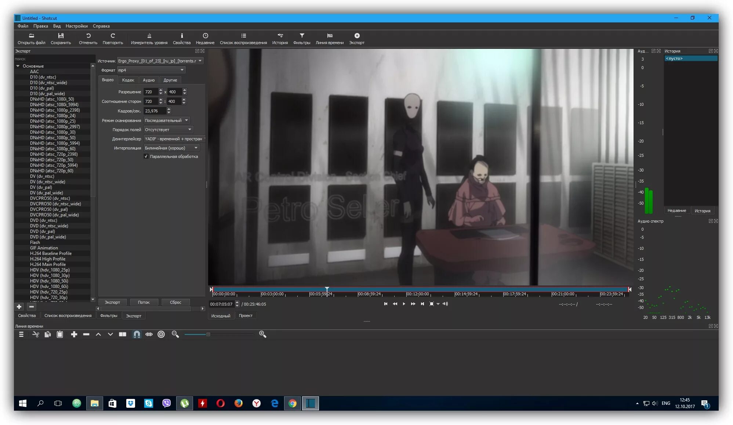Image resolution: width=733 pixels, height=425 pixels.
Task: Toggle timeline snapping magnet
Action: coord(137,334)
